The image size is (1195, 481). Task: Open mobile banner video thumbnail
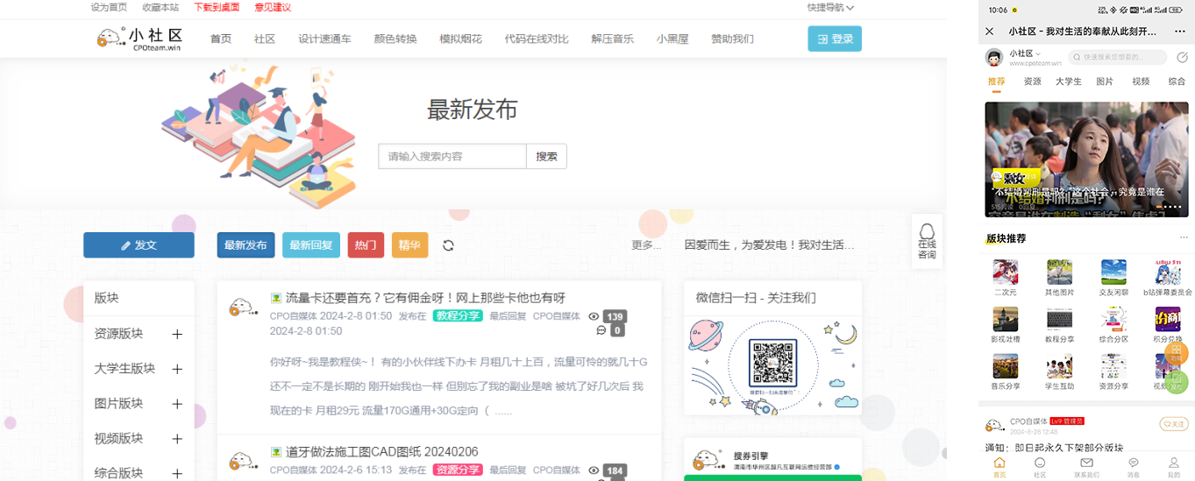pos(1087,159)
